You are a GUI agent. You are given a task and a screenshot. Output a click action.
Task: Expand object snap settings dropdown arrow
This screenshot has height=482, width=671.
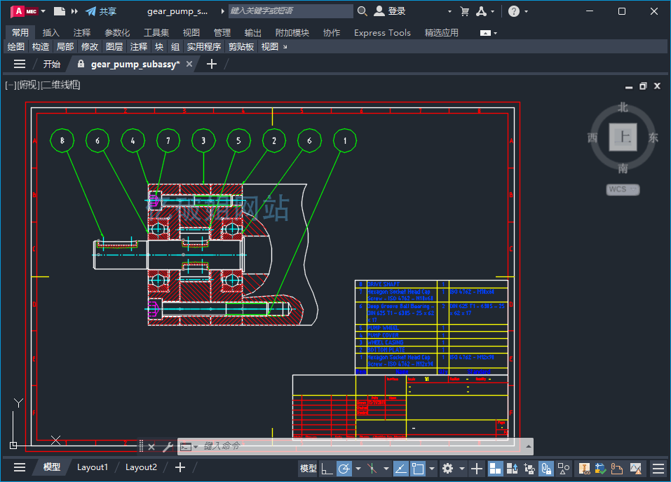click(x=432, y=469)
